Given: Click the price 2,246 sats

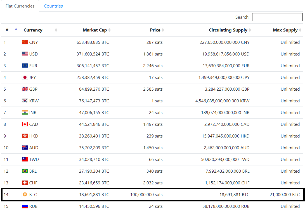Looking at the screenshot, I should coord(153,66).
